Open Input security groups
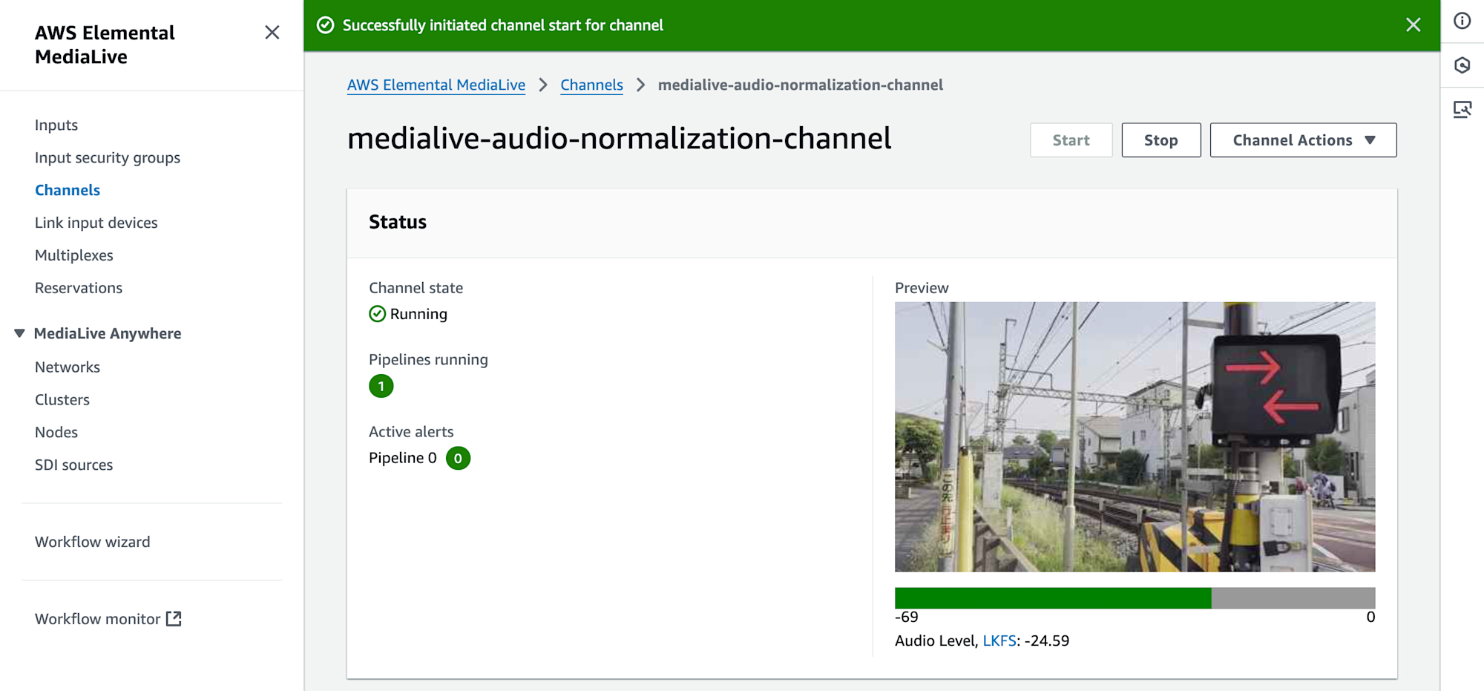Viewport: 1484px width, 691px height. click(108, 157)
